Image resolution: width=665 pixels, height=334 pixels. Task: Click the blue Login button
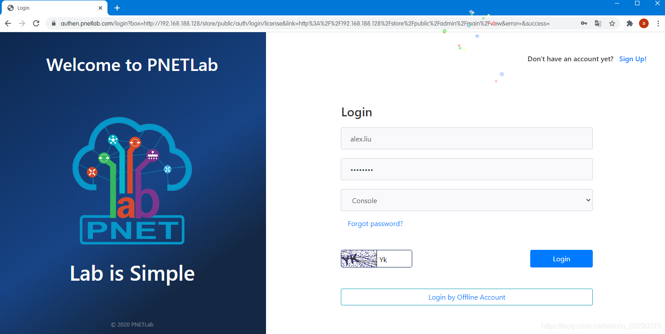562,259
